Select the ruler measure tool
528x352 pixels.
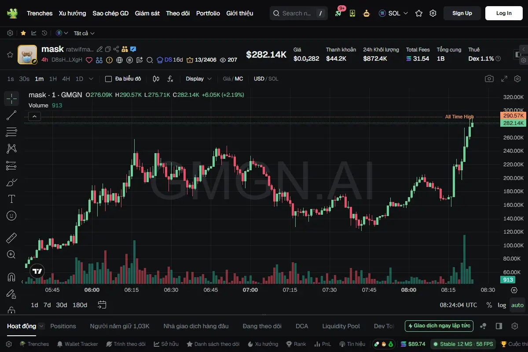coord(11,238)
